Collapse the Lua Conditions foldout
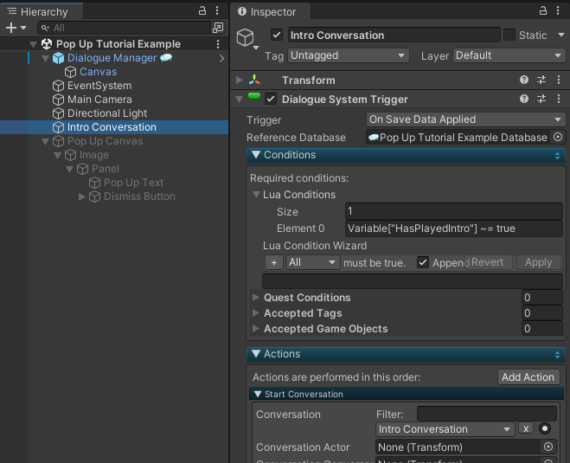The height and width of the screenshot is (463, 570). pyautogui.click(x=256, y=195)
